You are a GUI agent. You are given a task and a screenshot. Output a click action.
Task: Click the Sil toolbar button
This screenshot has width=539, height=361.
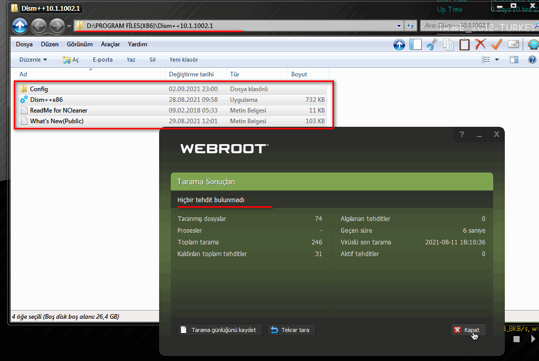(152, 60)
